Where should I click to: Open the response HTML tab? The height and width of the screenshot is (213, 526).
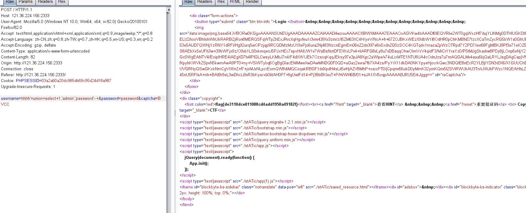pos(235,2)
